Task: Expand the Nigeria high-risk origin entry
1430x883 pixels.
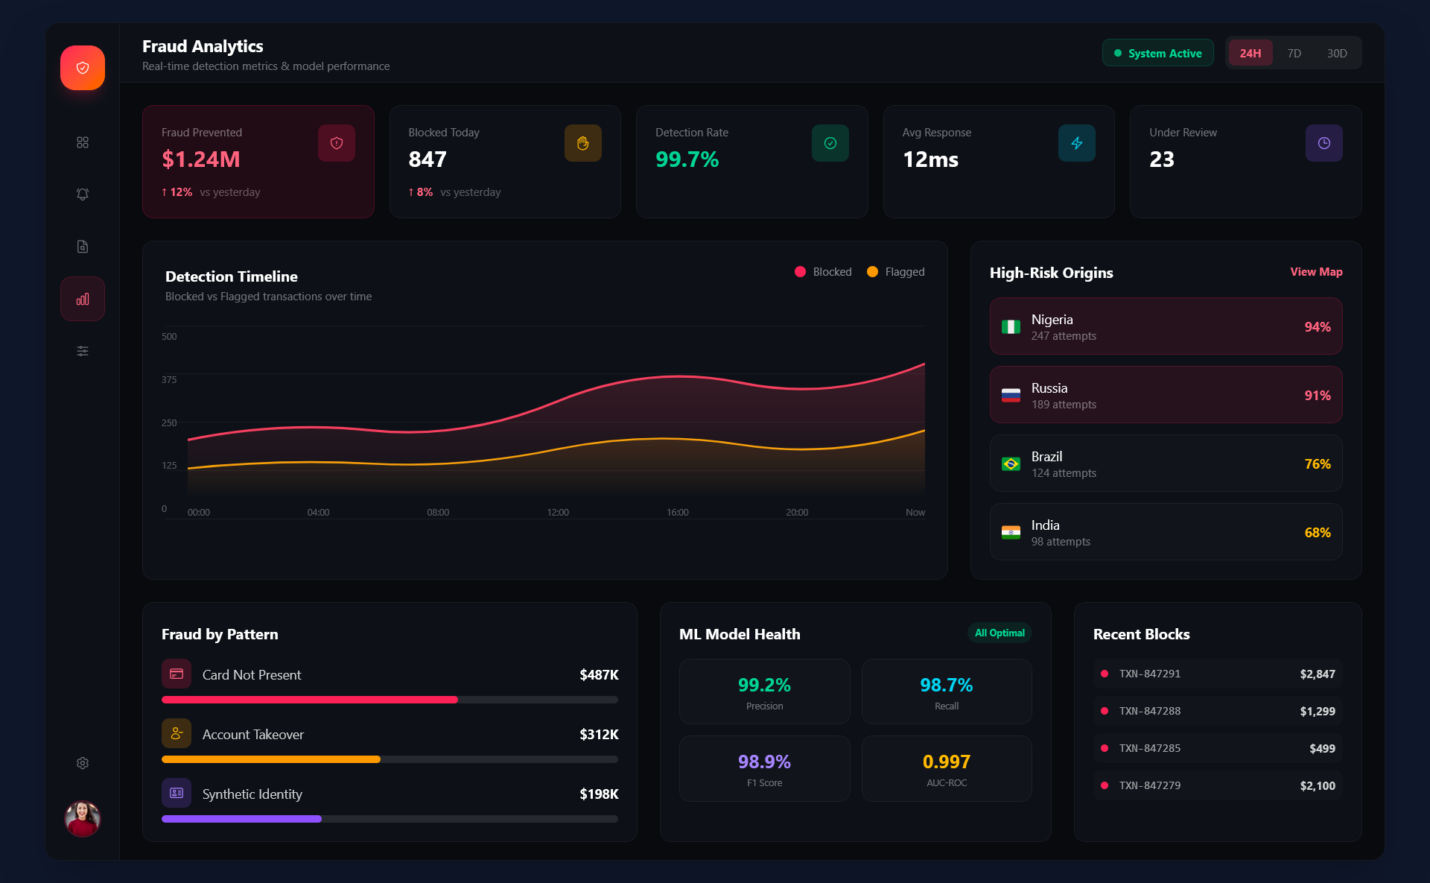Action: tap(1166, 326)
